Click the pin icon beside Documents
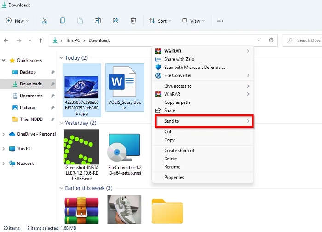The width and height of the screenshot is (322, 232). (52, 96)
